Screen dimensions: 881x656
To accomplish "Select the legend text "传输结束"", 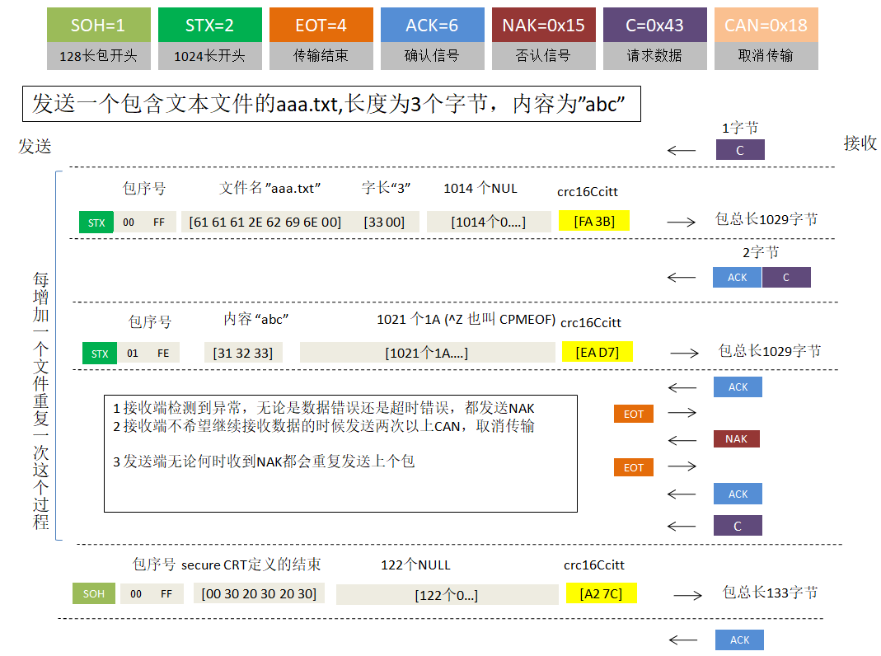I will tap(321, 55).
